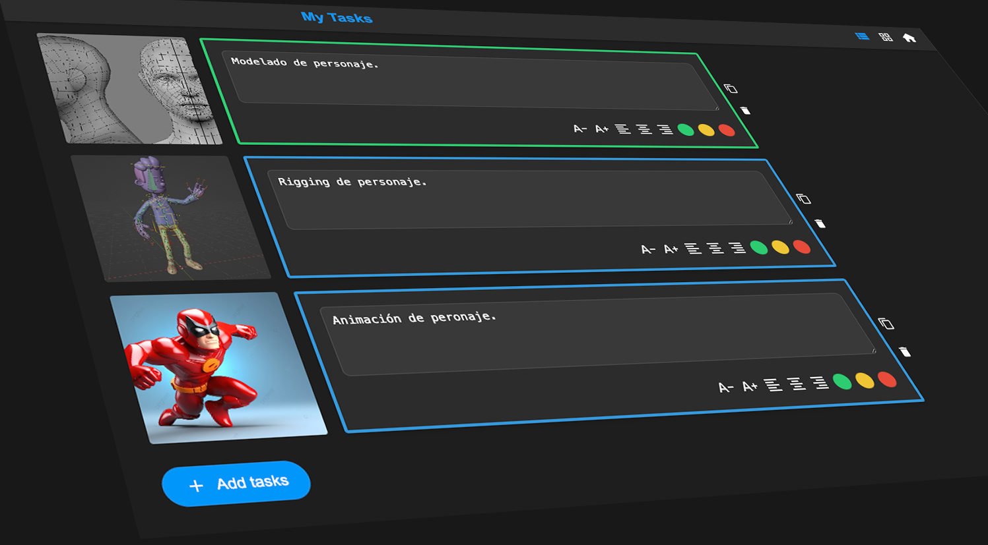The image size is (988, 545).
Task: Open the red superhero character thumbnail
Action: 218,368
